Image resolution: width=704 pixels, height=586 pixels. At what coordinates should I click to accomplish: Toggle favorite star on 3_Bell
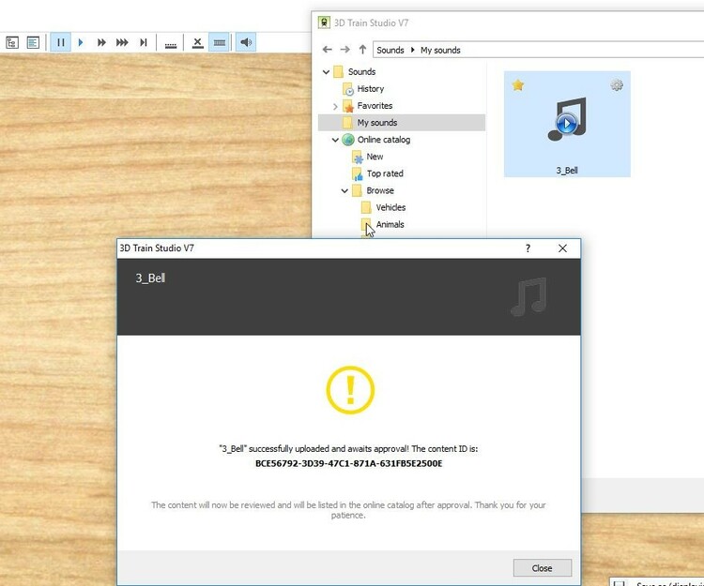click(x=517, y=85)
